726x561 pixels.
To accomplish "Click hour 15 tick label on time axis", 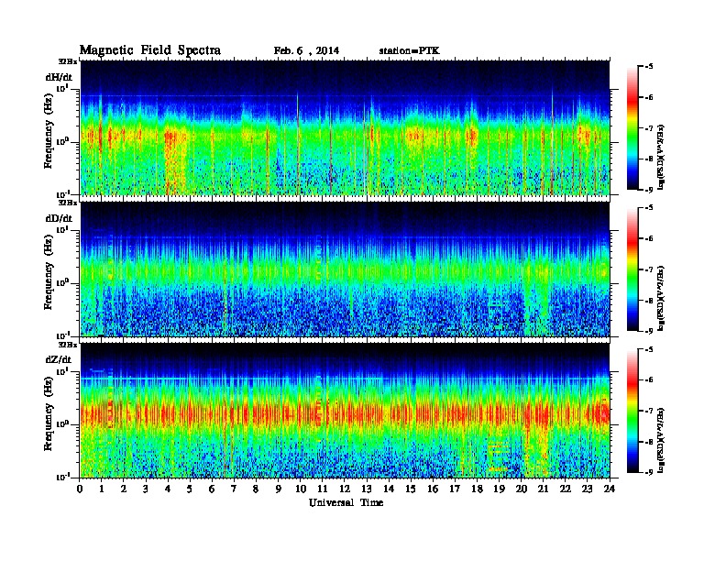I will click(x=411, y=489).
